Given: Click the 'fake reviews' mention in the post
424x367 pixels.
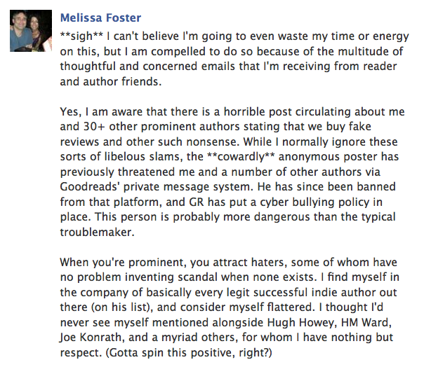Looking at the screenshot, I should (x=359, y=127).
